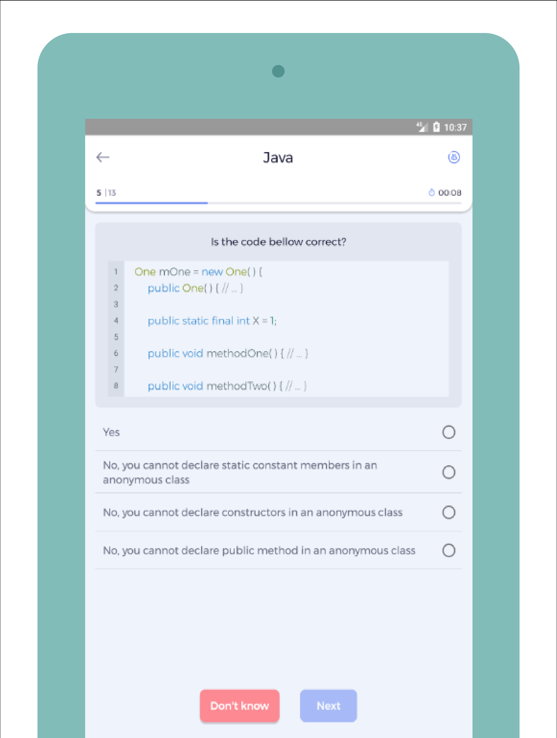The width and height of the screenshot is (557, 738).
Task: Choose the static constant members radio option
Action: point(448,472)
